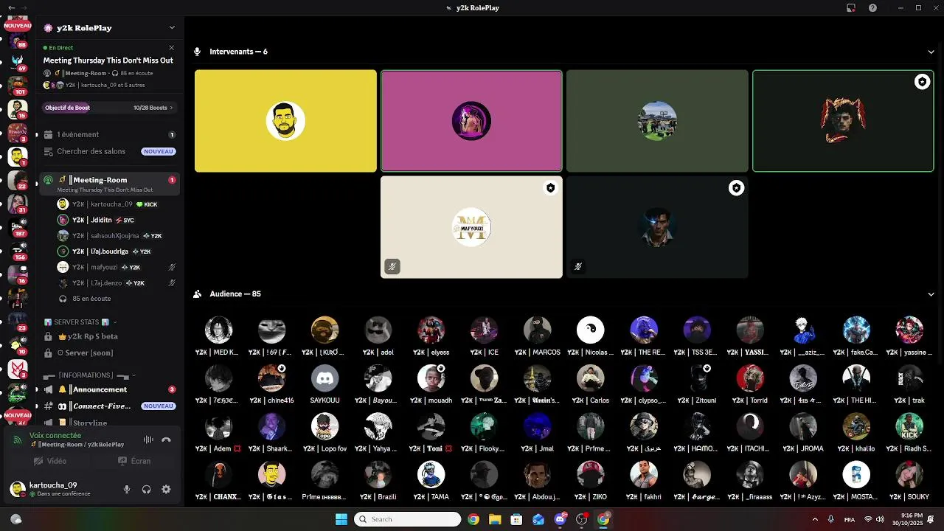This screenshot has width=944, height=531.
Task: Select Y2K | l7aj.boudriga in speaker list
Action: pos(117,251)
